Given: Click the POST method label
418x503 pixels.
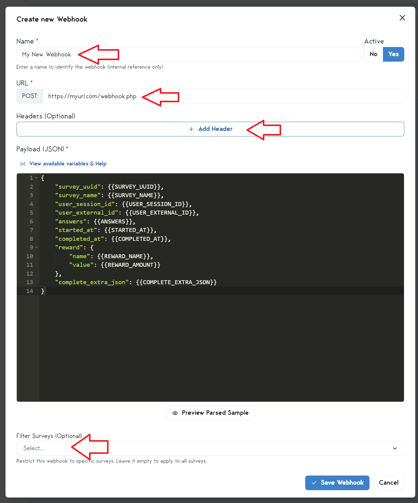Looking at the screenshot, I should coord(30,96).
